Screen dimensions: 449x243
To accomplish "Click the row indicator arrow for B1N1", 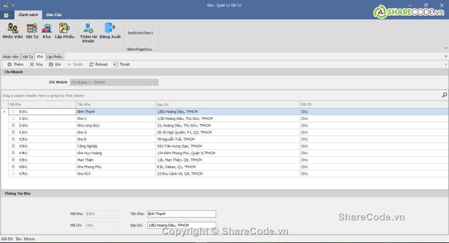I will 4,112.
